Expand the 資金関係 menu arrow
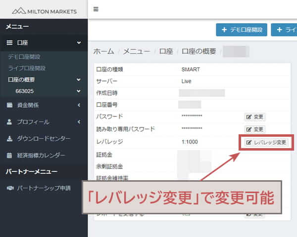The height and width of the screenshot is (237, 297). pos(79,105)
